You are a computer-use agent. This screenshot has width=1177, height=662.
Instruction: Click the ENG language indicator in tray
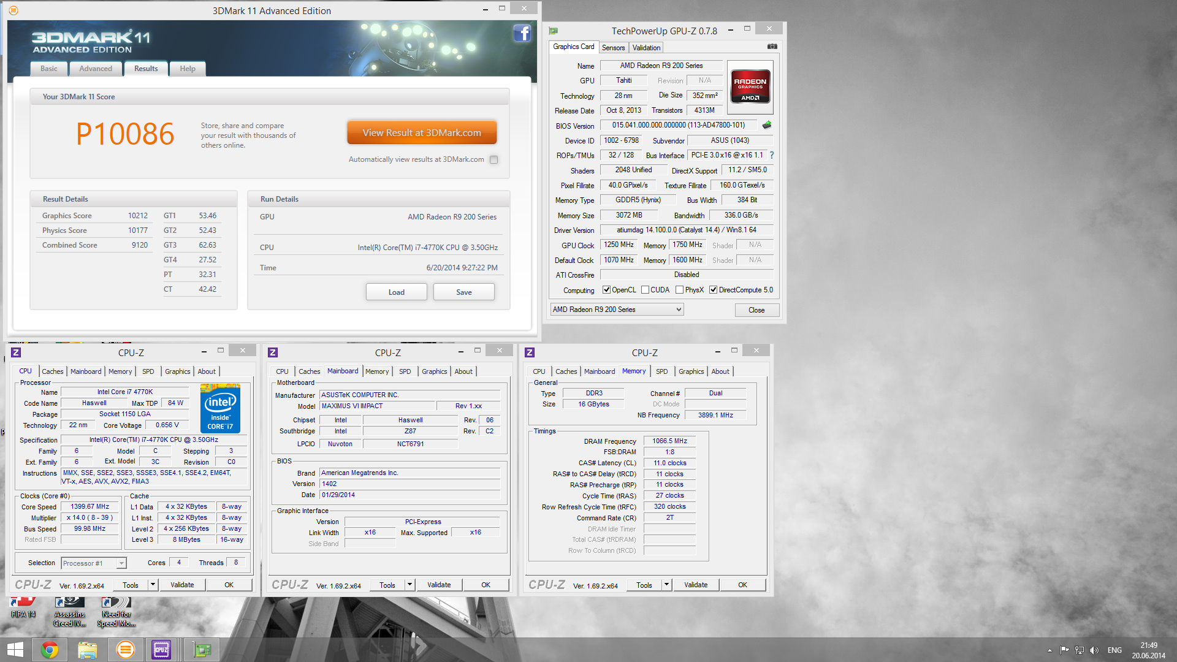tap(1114, 650)
